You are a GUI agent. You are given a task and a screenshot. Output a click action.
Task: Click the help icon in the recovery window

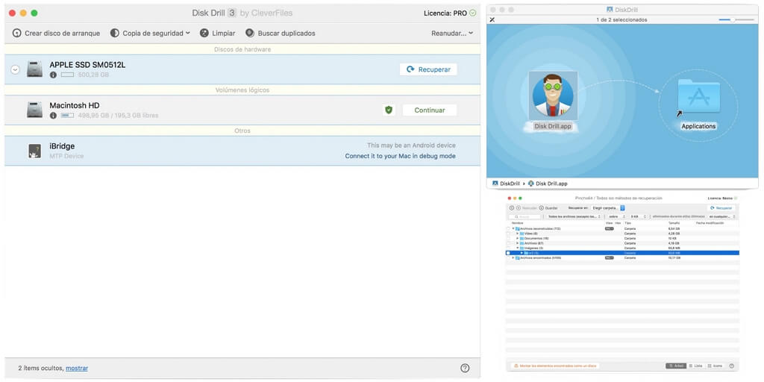click(731, 366)
